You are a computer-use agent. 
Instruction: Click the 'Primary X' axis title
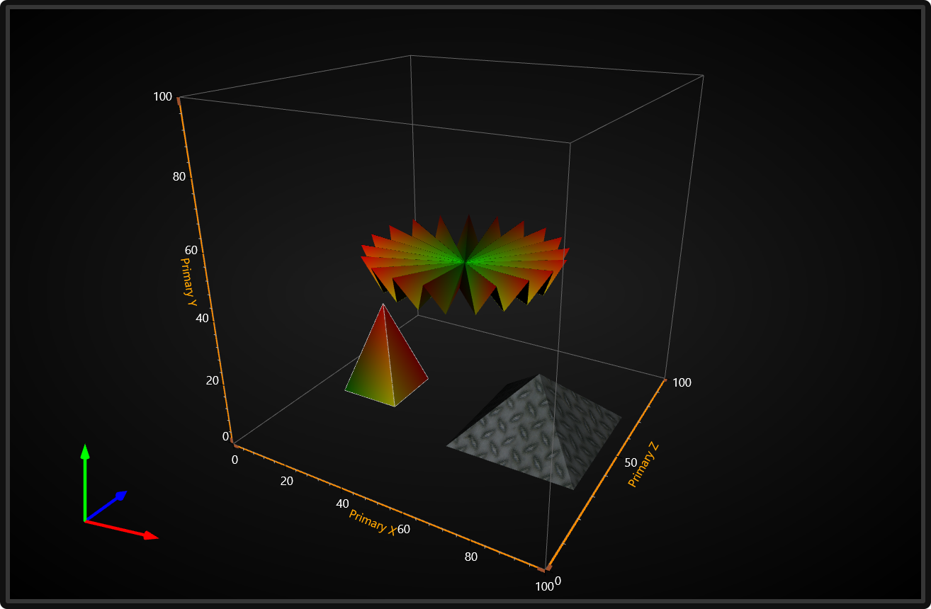tap(372, 521)
